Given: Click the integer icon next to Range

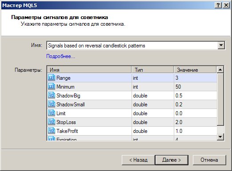Looking at the screenshot, I should (x=52, y=78).
